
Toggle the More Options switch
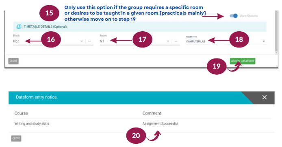[234, 16]
